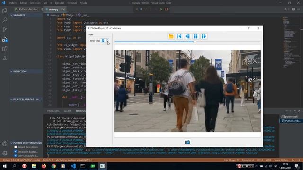Click the timer (ms) spinbox field
The width and height of the screenshot is (303, 170).
(104, 41)
